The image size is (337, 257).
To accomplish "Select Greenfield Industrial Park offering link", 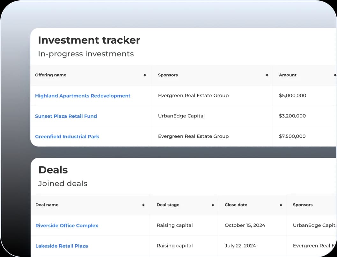I will click(x=67, y=136).
